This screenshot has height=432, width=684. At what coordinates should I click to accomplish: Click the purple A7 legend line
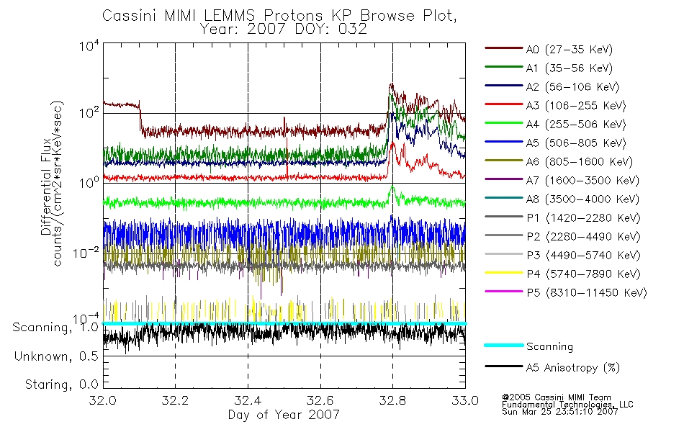[503, 179]
